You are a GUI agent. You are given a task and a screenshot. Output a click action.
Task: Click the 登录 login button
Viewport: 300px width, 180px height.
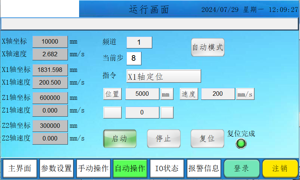tap(241, 168)
